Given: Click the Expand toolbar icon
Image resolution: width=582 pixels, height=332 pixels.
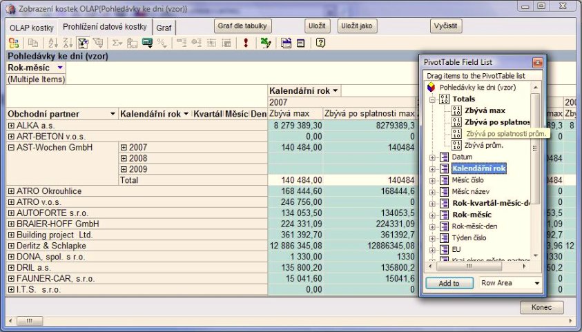Looking at the screenshot, I should pos(196,43).
